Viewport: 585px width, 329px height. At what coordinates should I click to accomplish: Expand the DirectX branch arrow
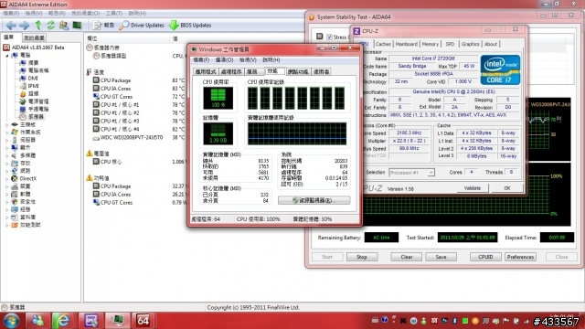tap(7, 178)
